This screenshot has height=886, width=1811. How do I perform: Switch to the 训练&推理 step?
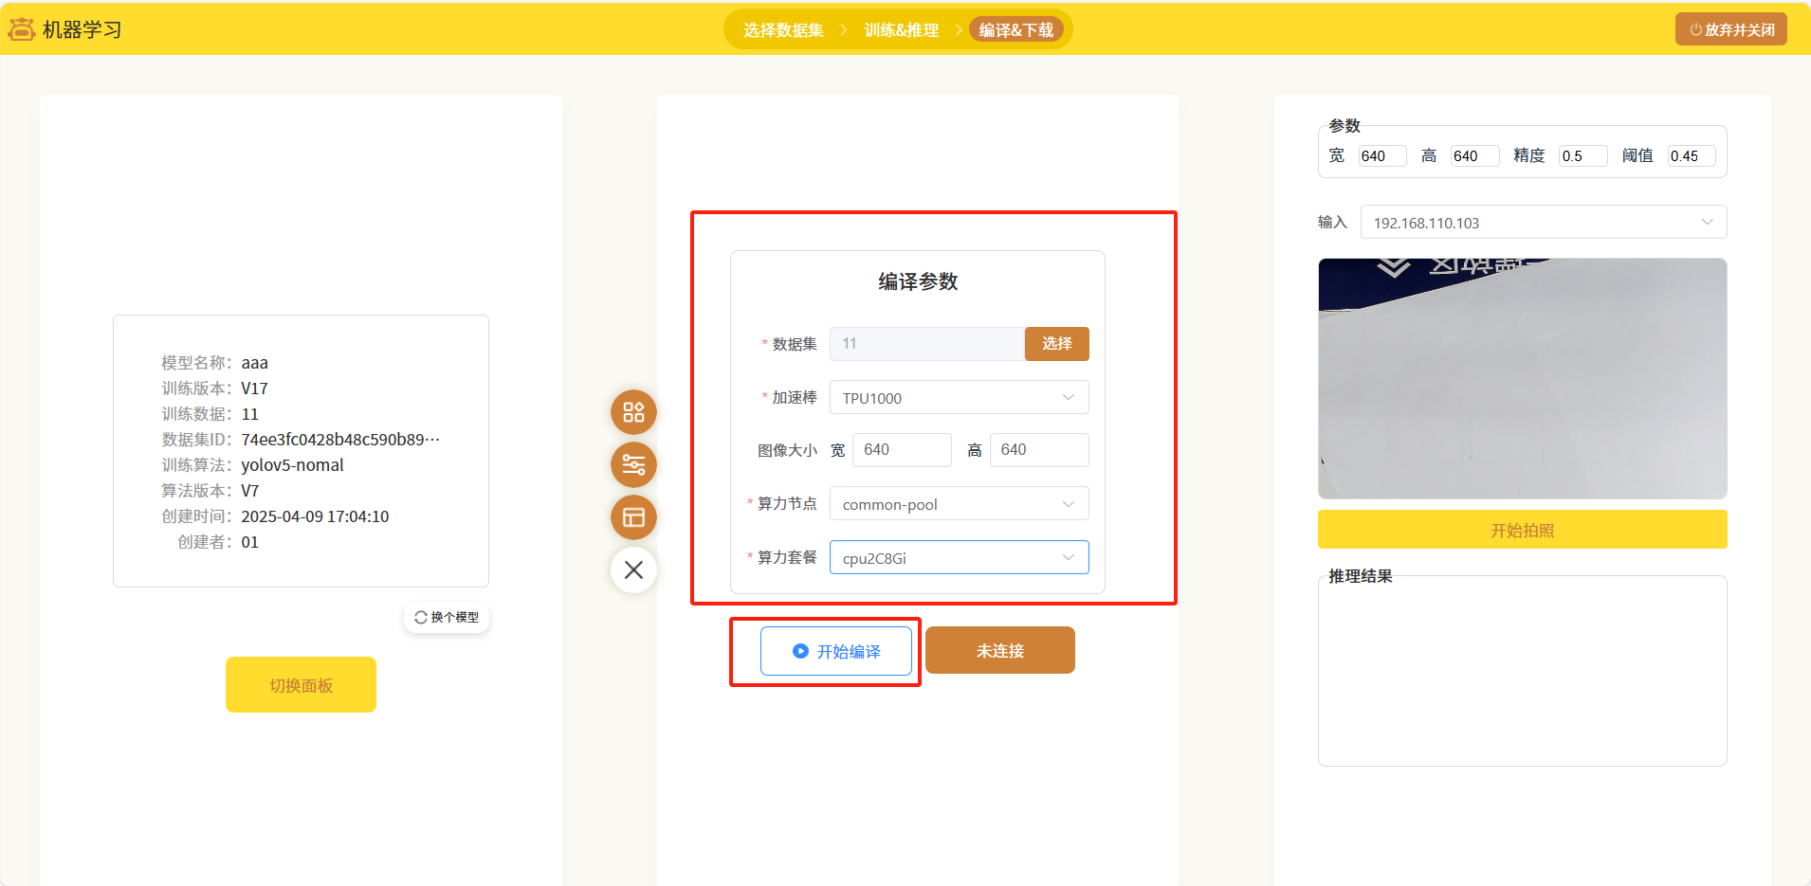901,30
